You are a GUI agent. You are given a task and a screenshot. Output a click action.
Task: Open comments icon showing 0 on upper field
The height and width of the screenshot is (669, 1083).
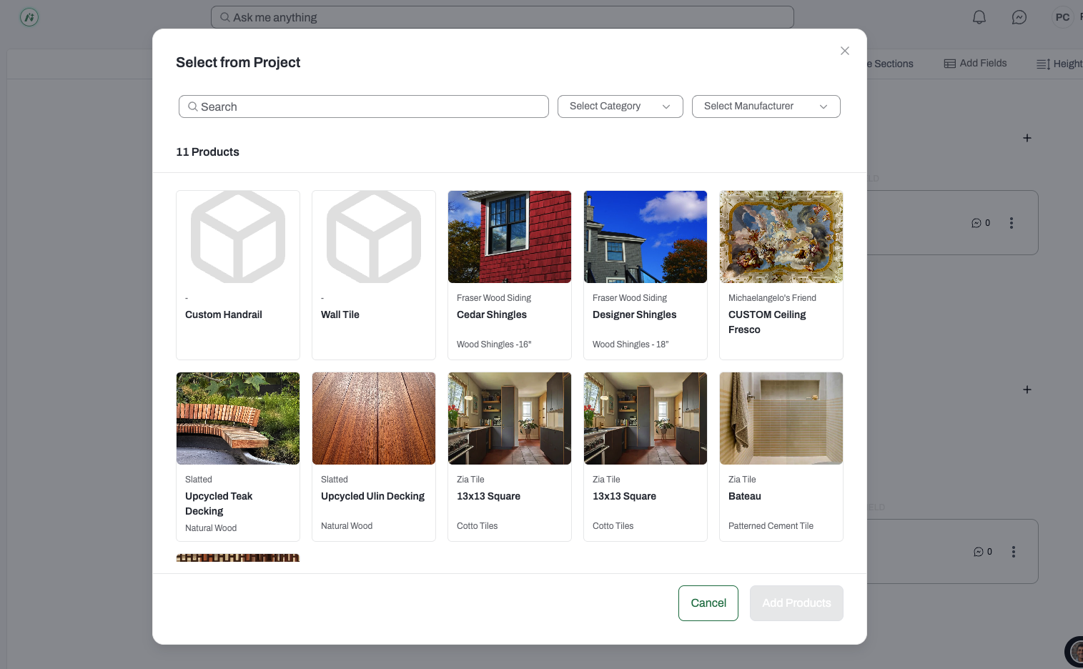[981, 223]
